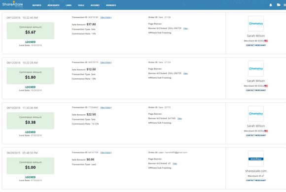
Task: View History for the $0.00 lead transaction
Action: (106, 153)
